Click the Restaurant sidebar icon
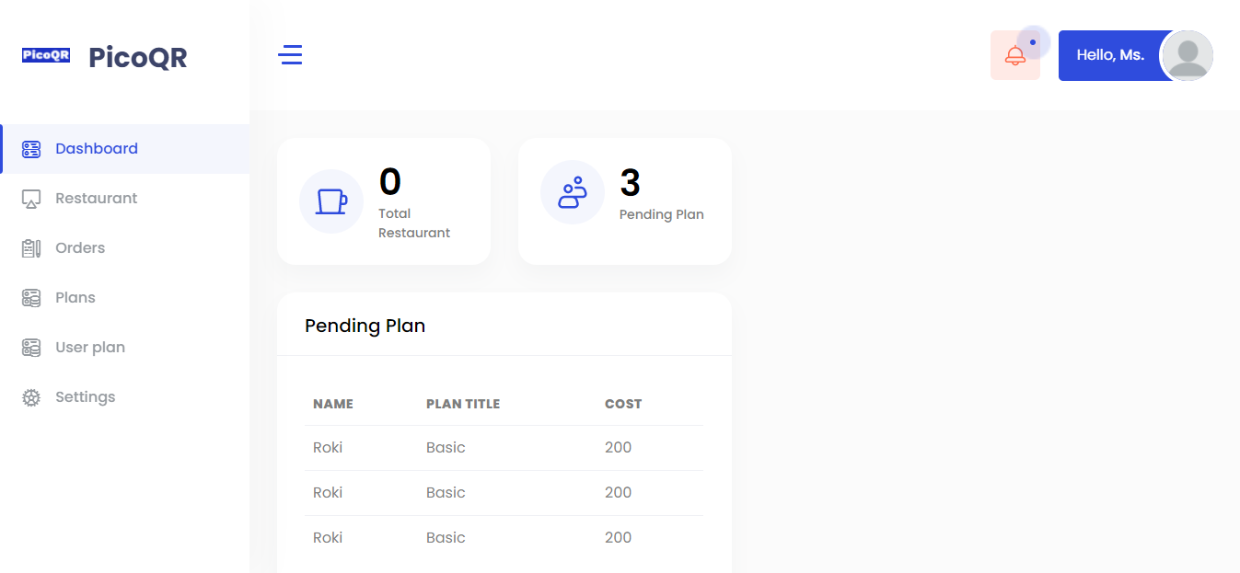Screen dimensions: 1240x573 (31, 199)
